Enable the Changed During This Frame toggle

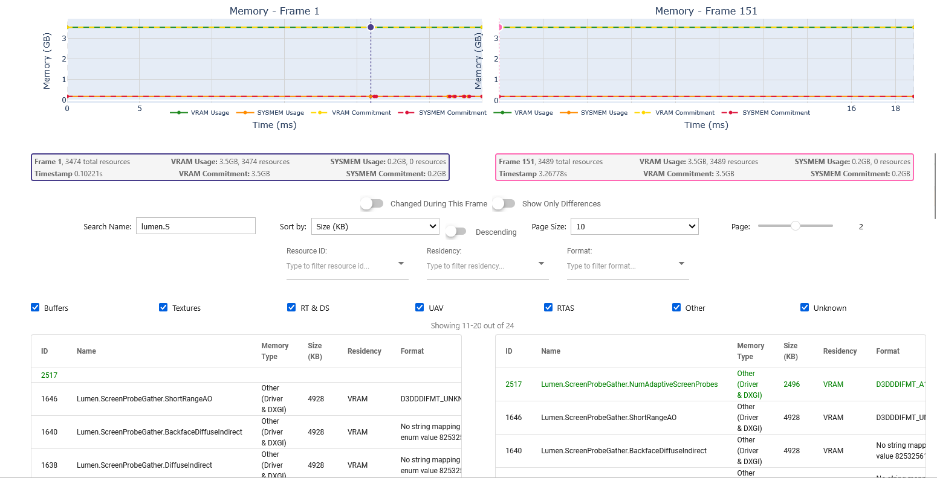tap(372, 203)
